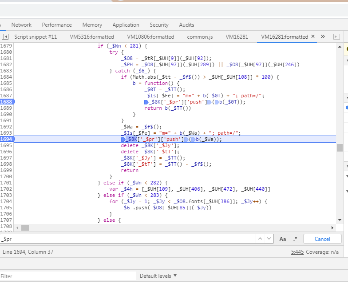Close the VM16281:formatted tab

click(313, 36)
